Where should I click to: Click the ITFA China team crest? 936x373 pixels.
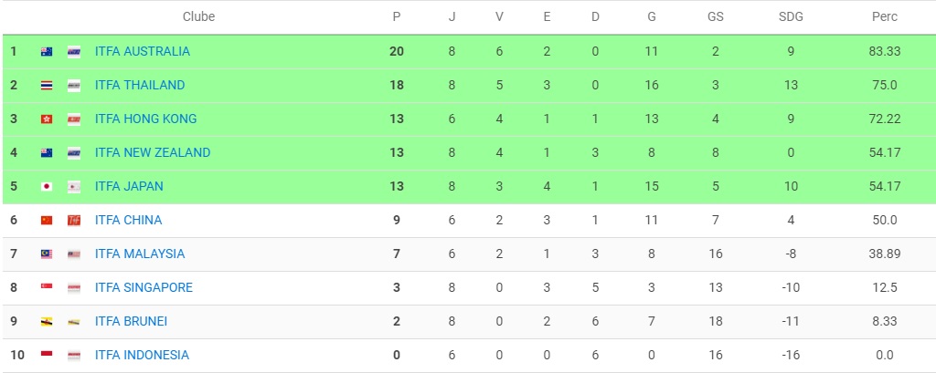tap(74, 221)
